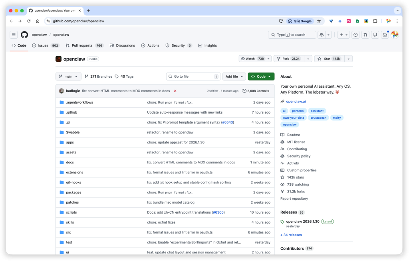Open the Star lists dropdown arrow

(x=348, y=59)
